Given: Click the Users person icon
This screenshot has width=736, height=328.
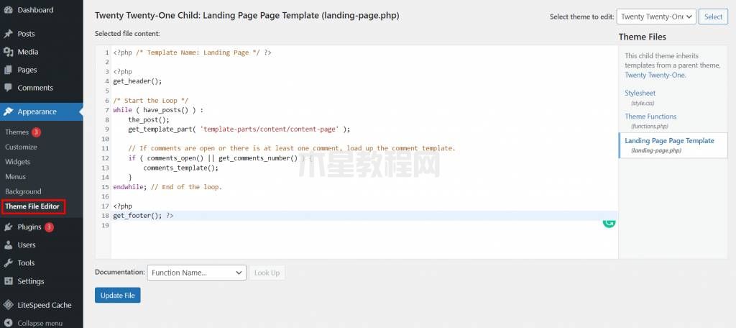Looking at the screenshot, I should tap(8, 245).
